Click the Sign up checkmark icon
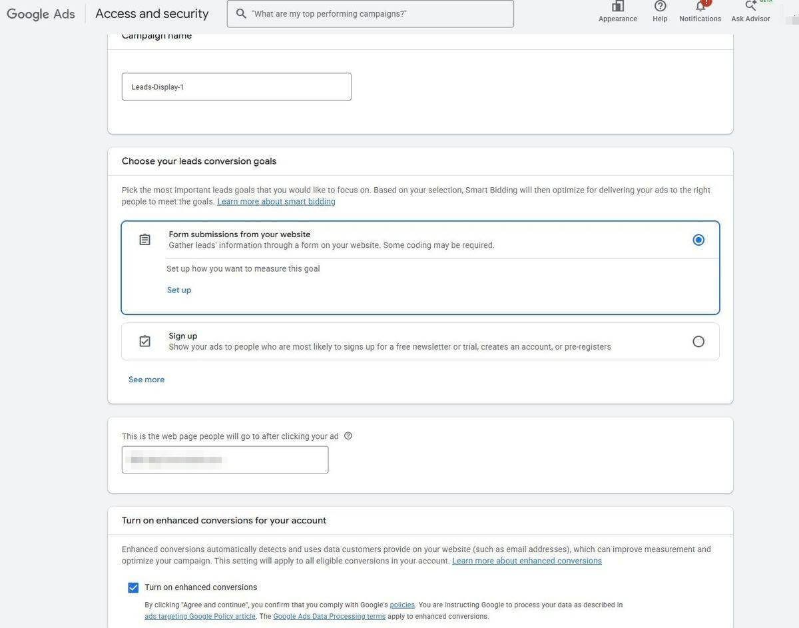This screenshot has height=628, width=799. click(x=144, y=342)
